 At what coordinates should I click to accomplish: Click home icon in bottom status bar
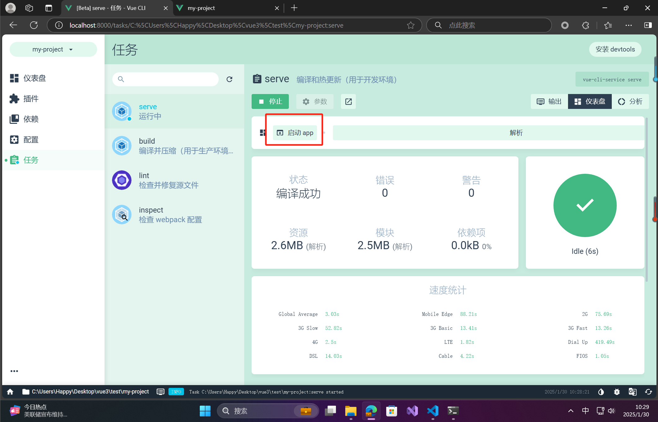[10, 392]
